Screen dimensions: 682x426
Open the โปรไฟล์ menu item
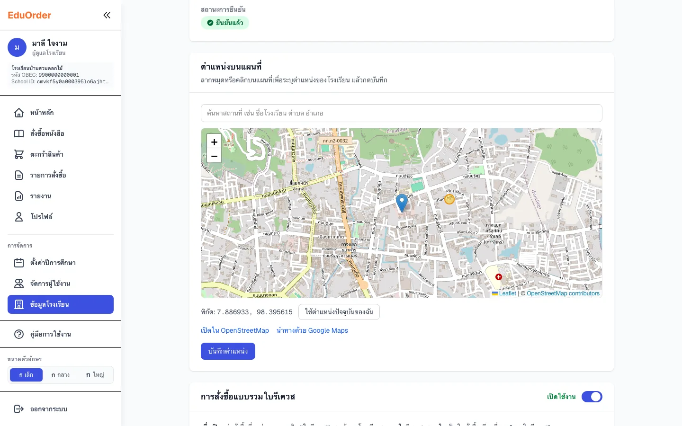pyautogui.click(x=61, y=217)
